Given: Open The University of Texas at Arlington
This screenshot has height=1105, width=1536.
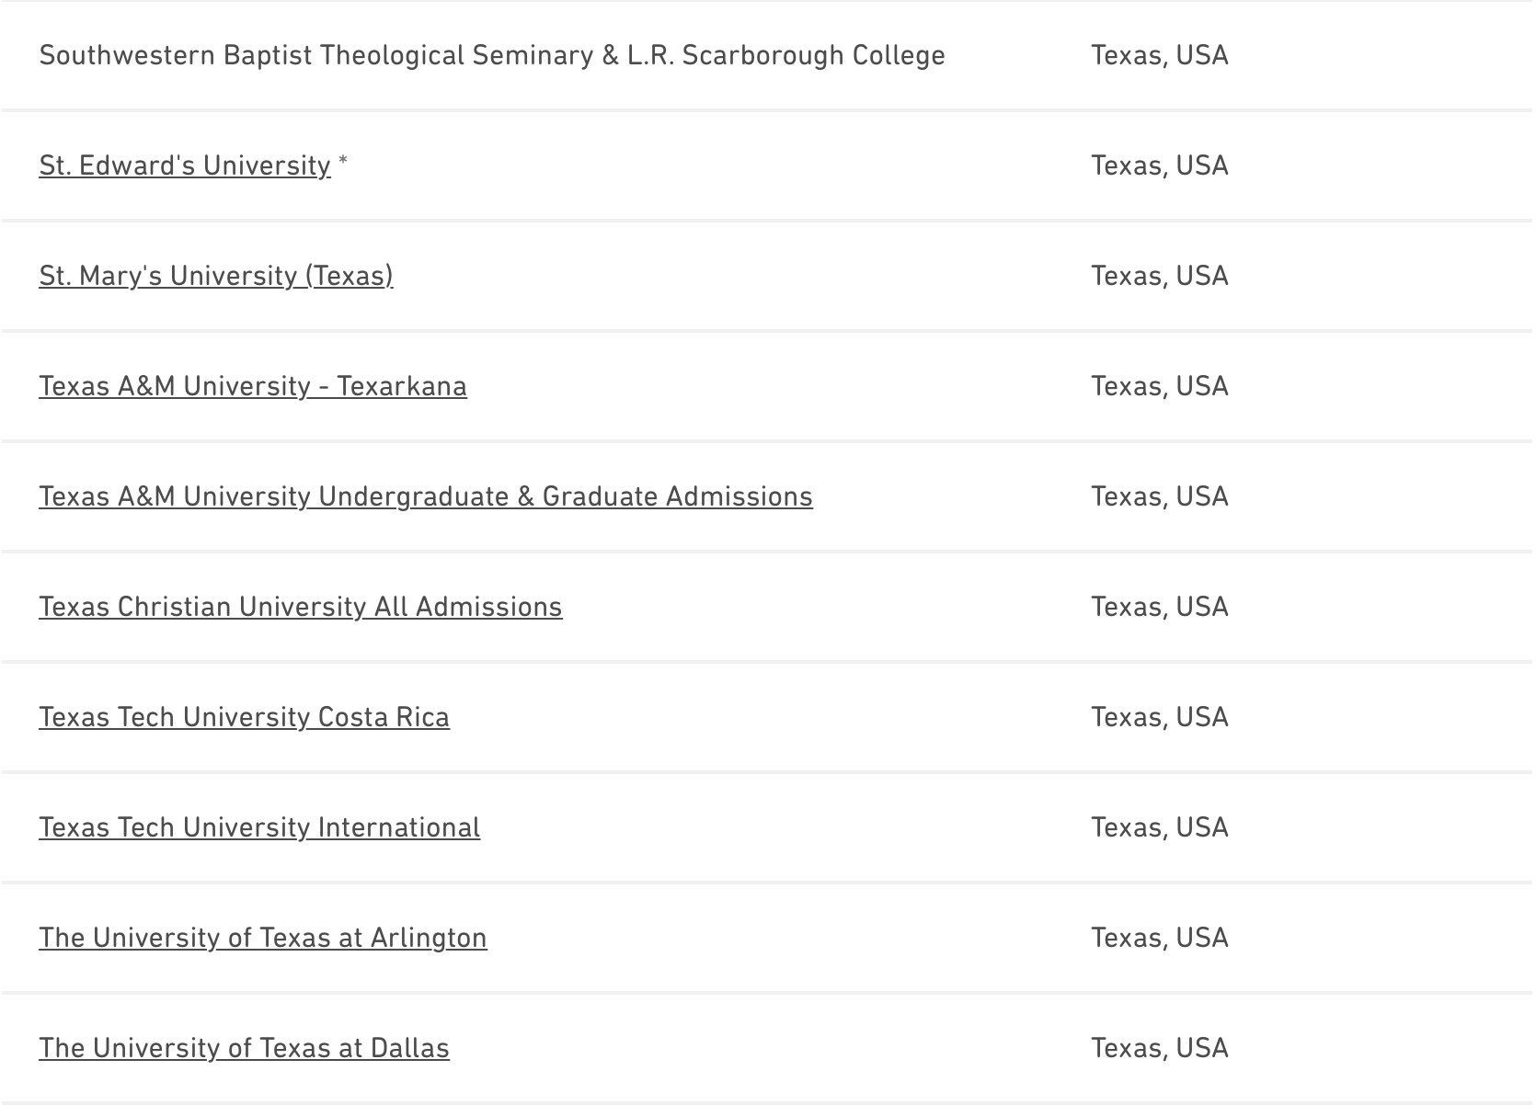Looking at the screenshot, I should click(262, 938).
